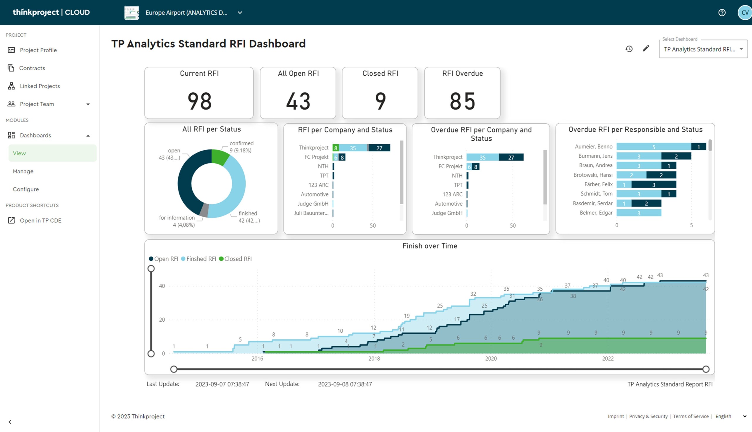Open the Select Dashboard dropdown
This screenshot has width=752, height=432.
703,49
